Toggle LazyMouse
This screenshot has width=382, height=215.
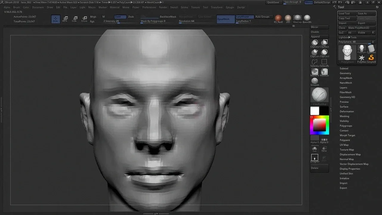[245, 17]
